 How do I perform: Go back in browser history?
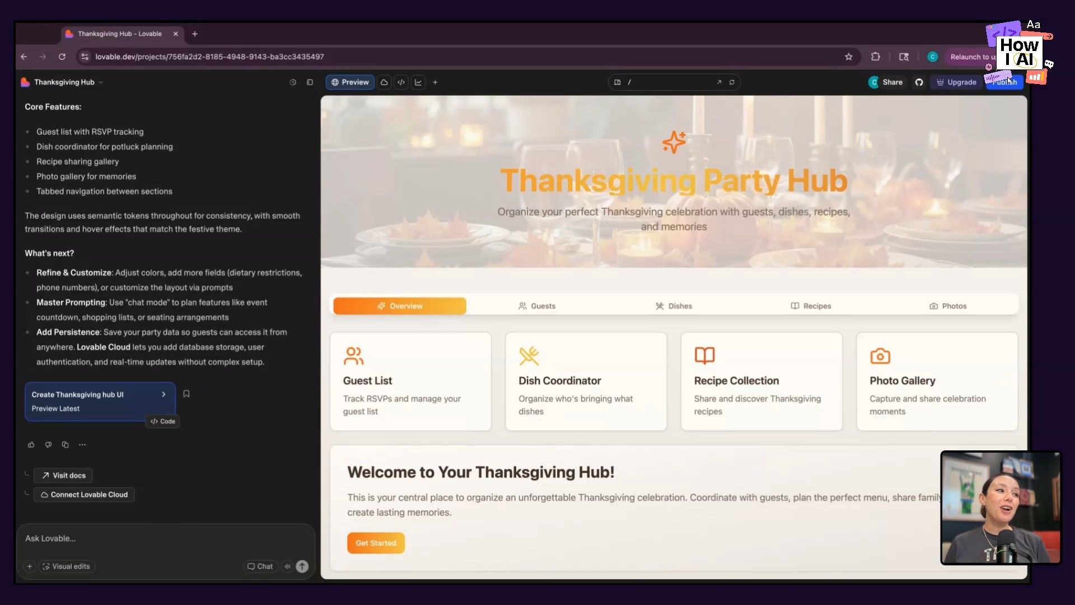coord(24,57)
